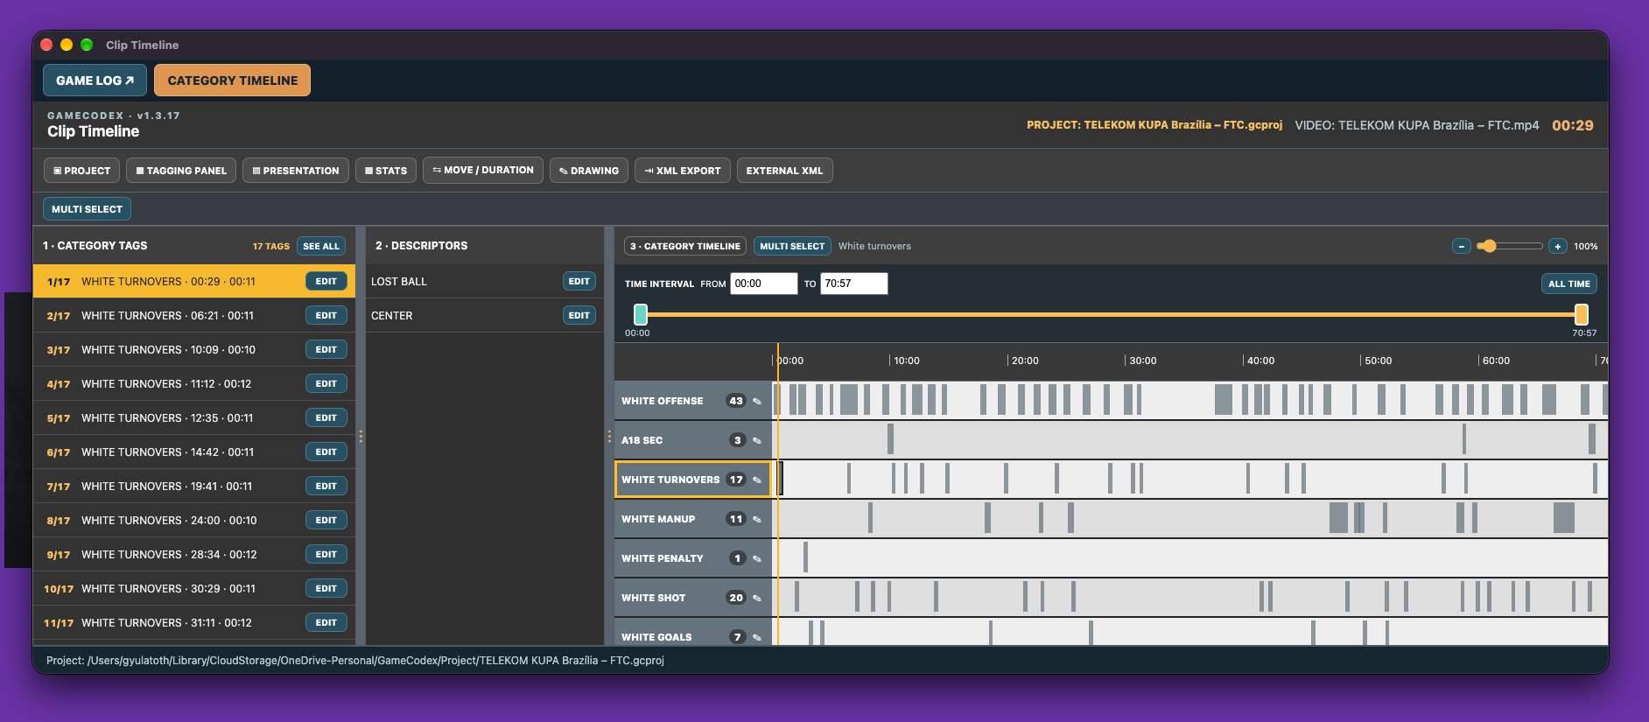Click pencil icon on WHITE GOALS row
This screenshot has width=1649, height=722.
[757, 637]
